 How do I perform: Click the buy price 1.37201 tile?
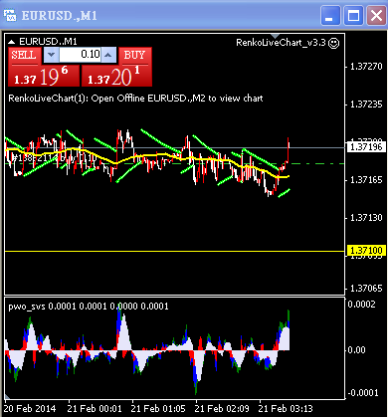point(116,76)
